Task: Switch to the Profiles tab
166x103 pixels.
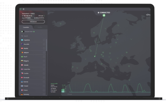Action: [40, 27]
